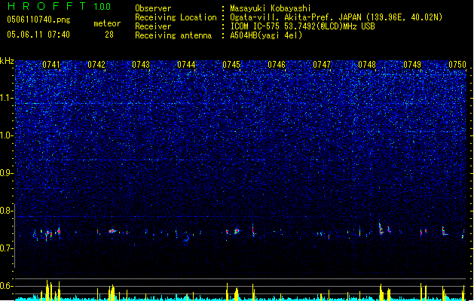Click the 0.8 kHz axis label

(x=7, y=211)
